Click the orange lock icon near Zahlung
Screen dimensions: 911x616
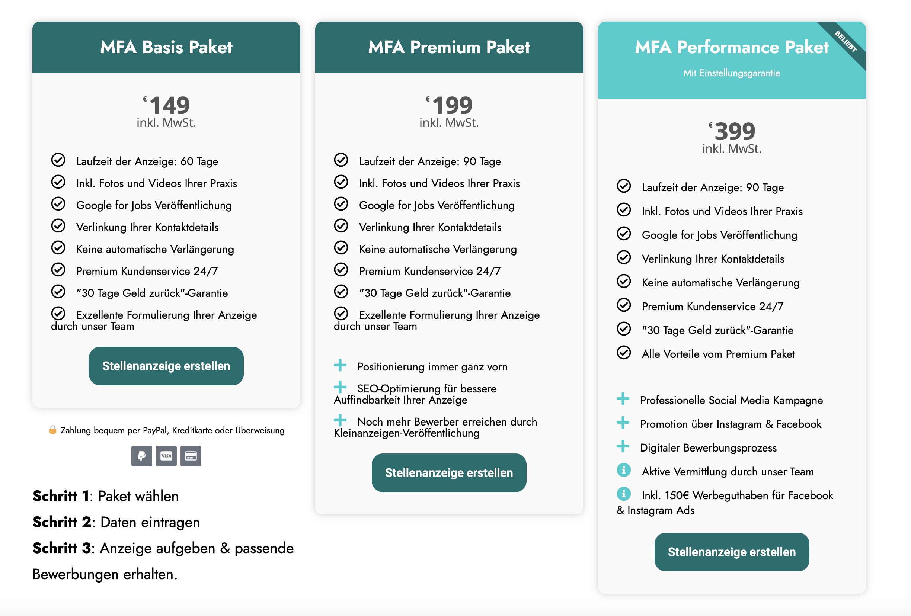click(x=52, y=430)
